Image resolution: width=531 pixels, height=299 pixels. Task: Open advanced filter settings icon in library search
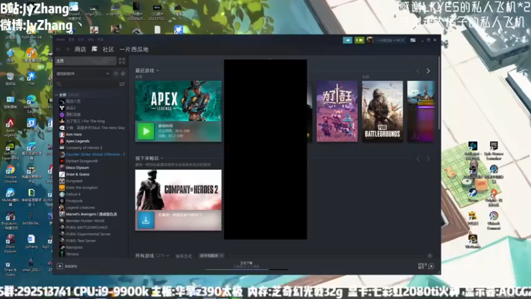click(122, 84)
